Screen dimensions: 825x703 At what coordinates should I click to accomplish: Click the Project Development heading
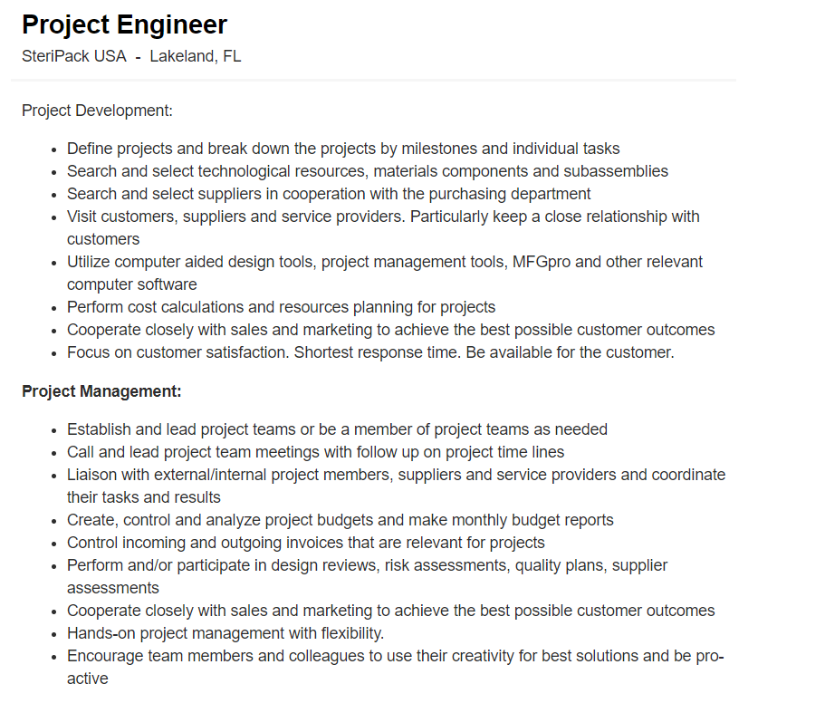click(97, 111)
